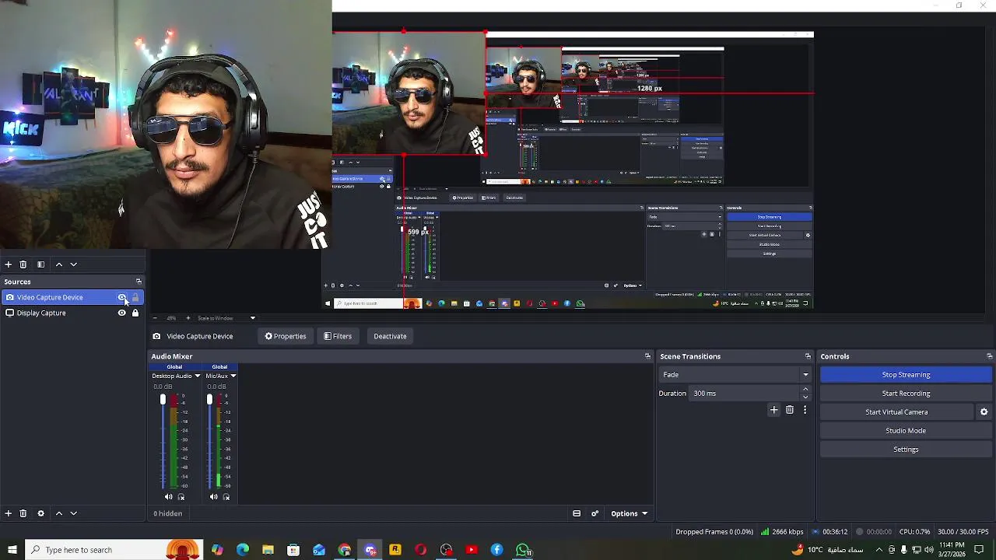996x560 pixels.
Task: Open File Explorer from taskbar
Action: [x=268, y=550]
